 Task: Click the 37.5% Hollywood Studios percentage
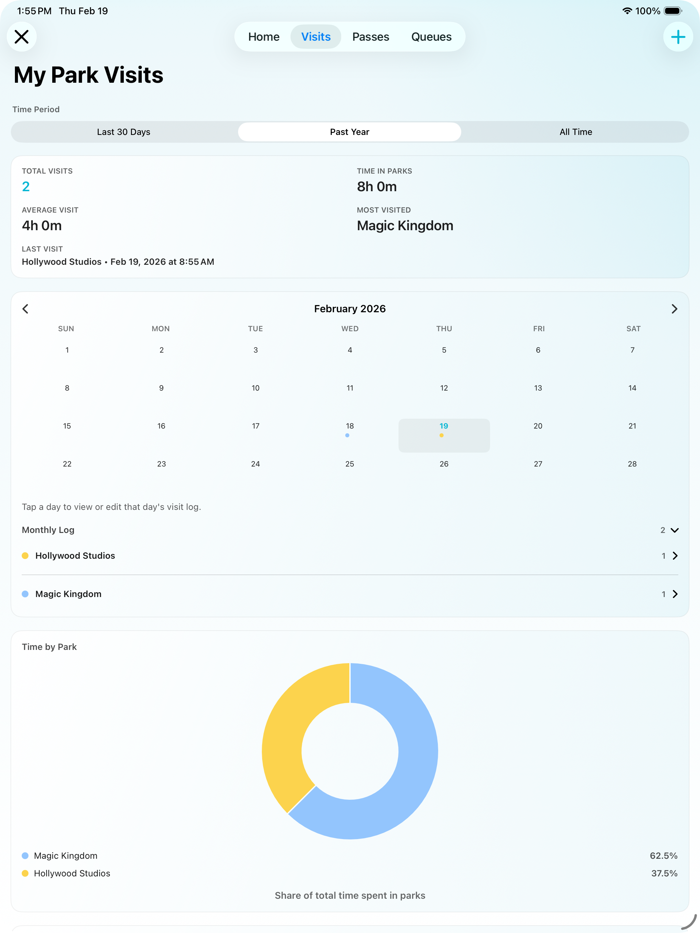click(664, 874)
